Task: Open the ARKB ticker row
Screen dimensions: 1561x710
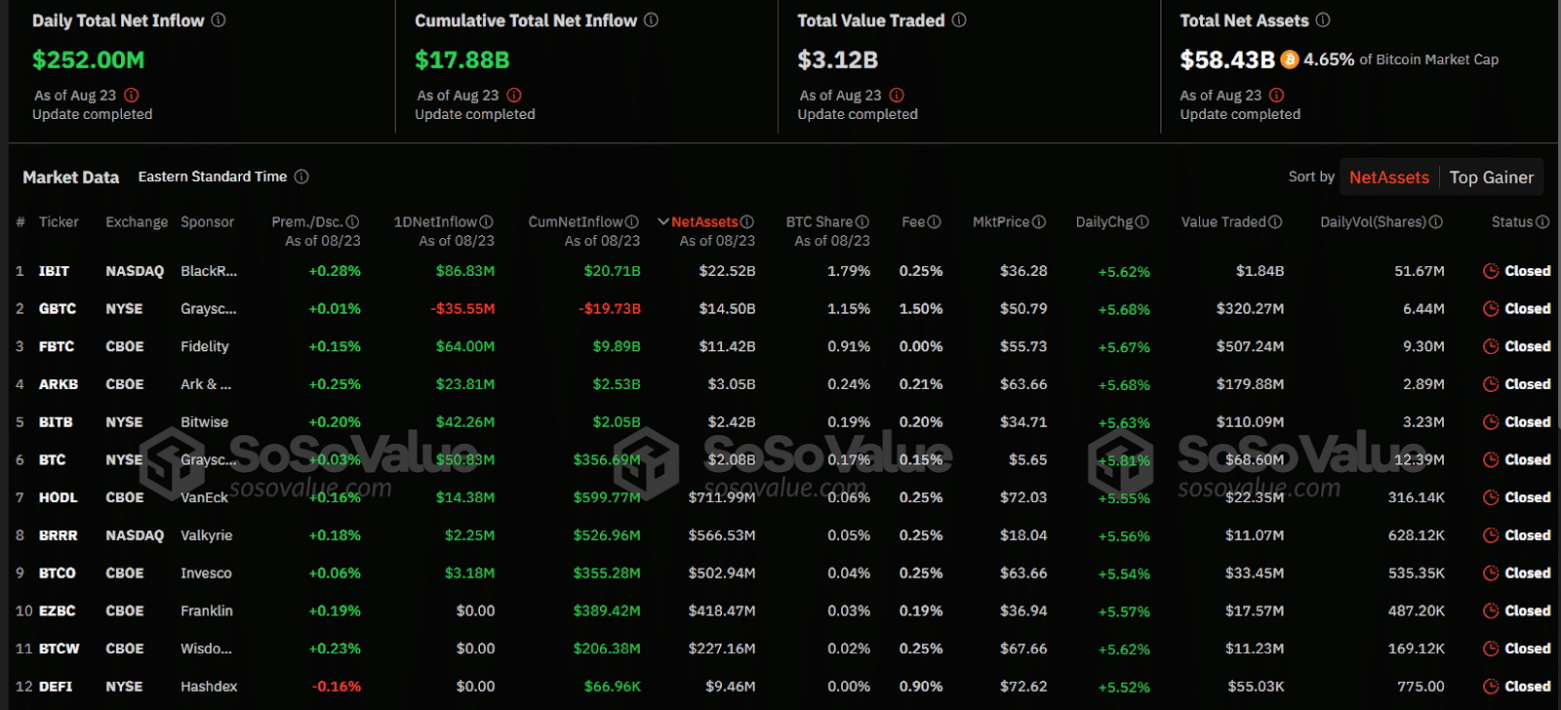Action: [59, 384]
